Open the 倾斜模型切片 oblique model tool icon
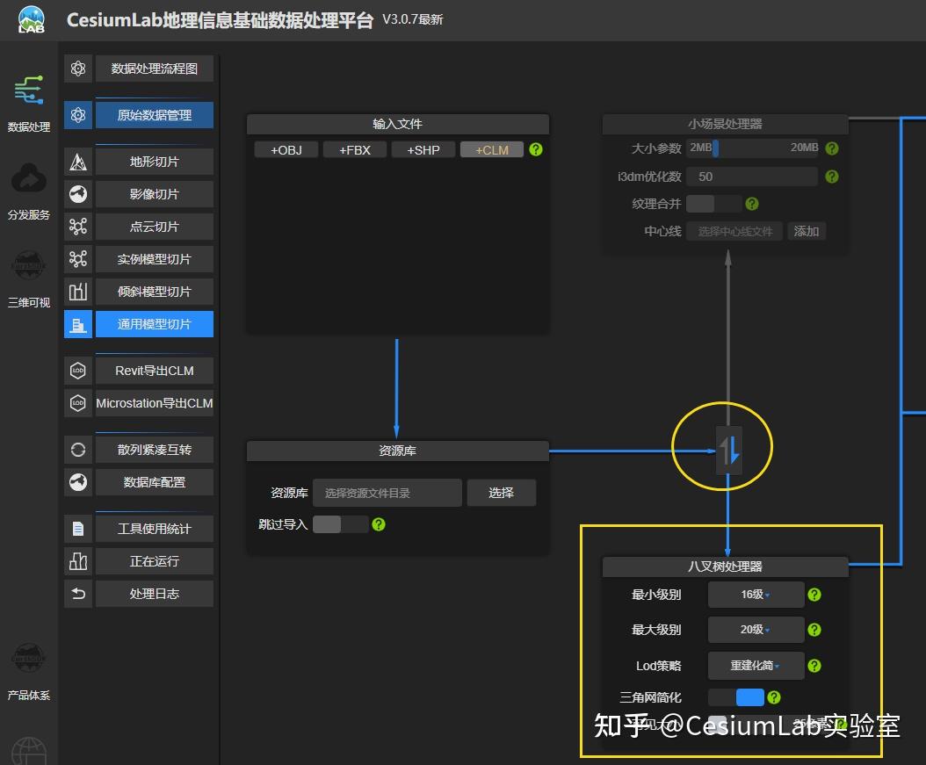This screenshot has width=926, height=765. pyautogui.click(x=77, y=291)
